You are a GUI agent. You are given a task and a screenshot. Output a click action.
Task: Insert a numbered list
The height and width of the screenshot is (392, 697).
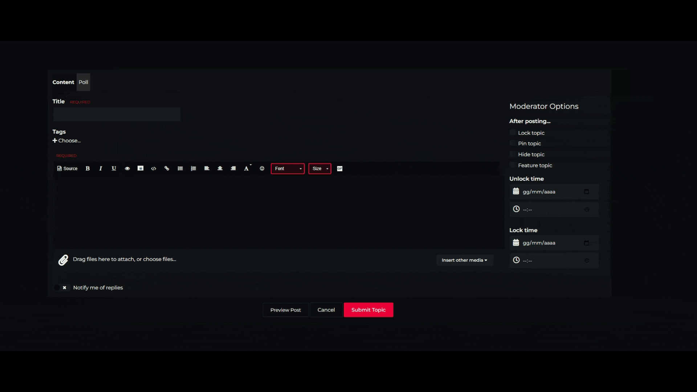tap(193, 168)
